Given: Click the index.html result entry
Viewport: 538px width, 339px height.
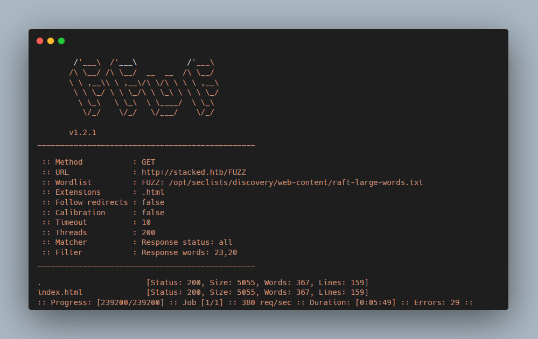Looking at the screenshot, I should click(x=60, y=292).
